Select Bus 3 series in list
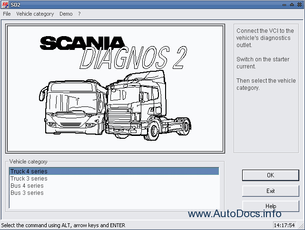 114,193
